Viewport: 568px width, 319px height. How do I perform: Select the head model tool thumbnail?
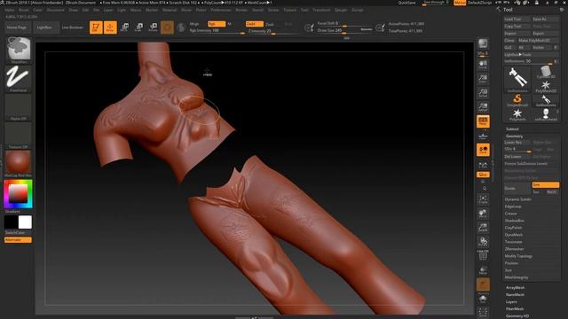(546, 114)
